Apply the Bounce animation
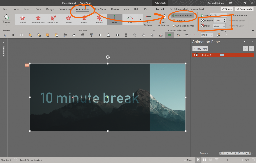Viewport: 256px width, 163px height. (99, 19)
